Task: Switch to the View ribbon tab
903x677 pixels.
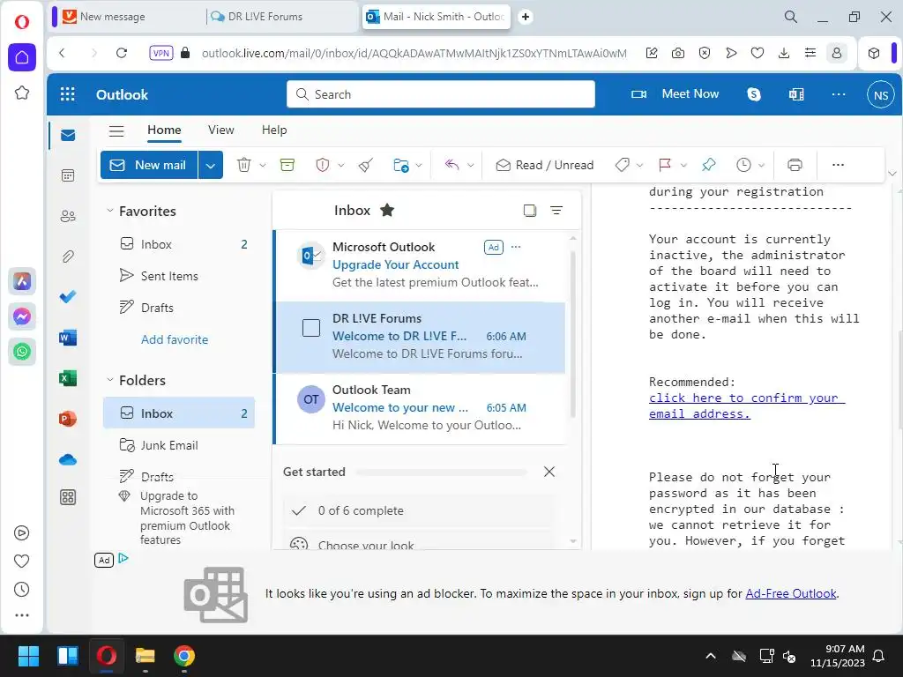Action: 221,130
